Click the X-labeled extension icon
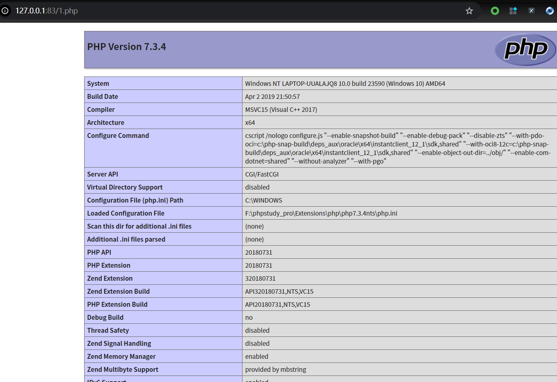This screenshot has height=382, width=557. coord(531,11)
